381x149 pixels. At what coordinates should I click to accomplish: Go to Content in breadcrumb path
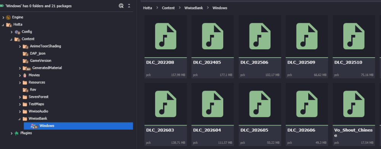(168, 8)
